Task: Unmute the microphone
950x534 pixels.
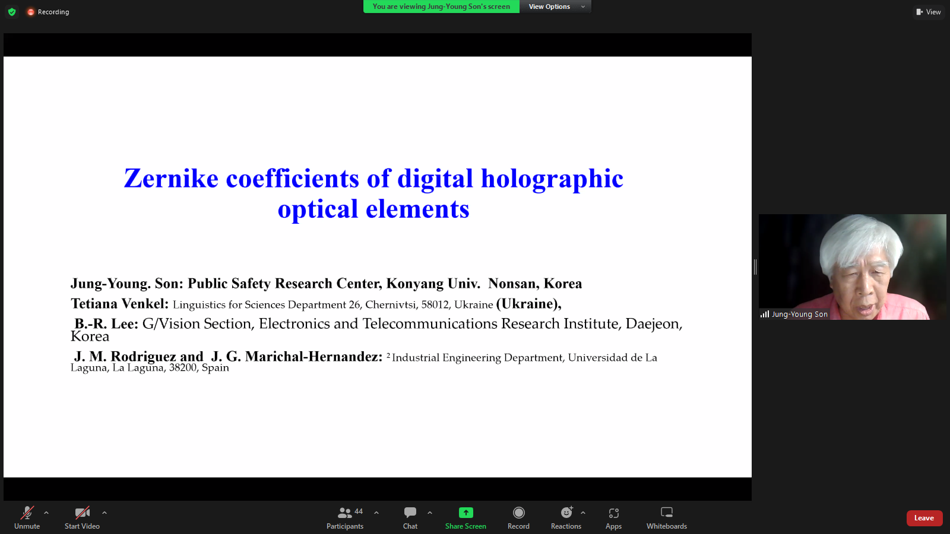Action: pos(27,517)
